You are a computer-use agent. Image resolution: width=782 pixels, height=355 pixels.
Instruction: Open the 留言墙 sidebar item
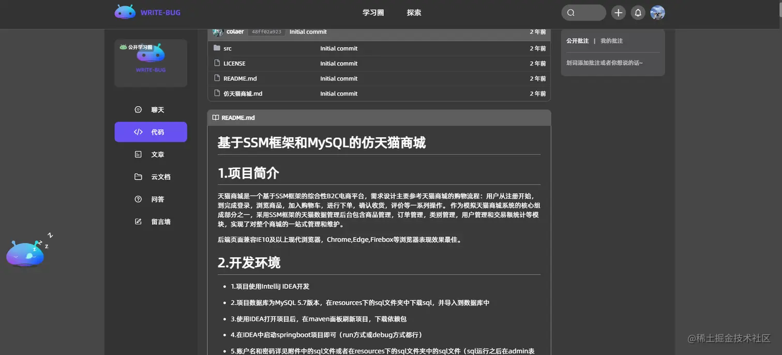pos(151,222)
